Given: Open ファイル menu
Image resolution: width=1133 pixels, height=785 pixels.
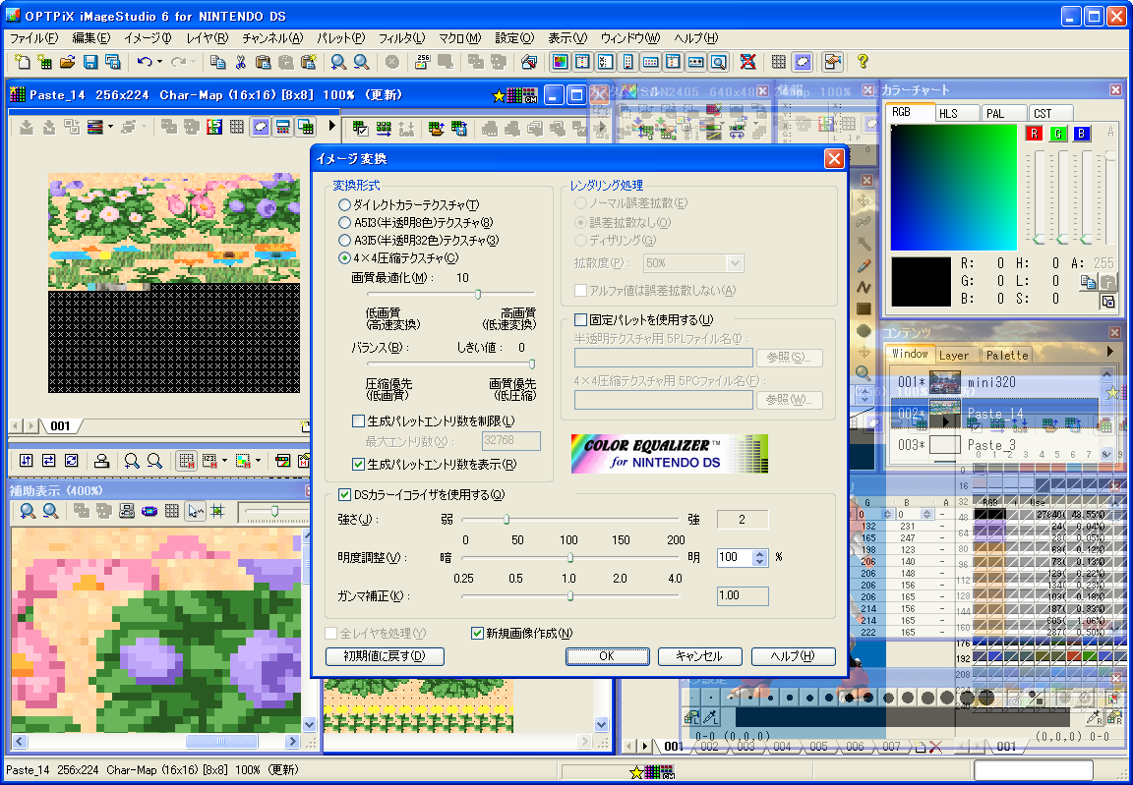Looking at the screenshot, I should 34,38.
